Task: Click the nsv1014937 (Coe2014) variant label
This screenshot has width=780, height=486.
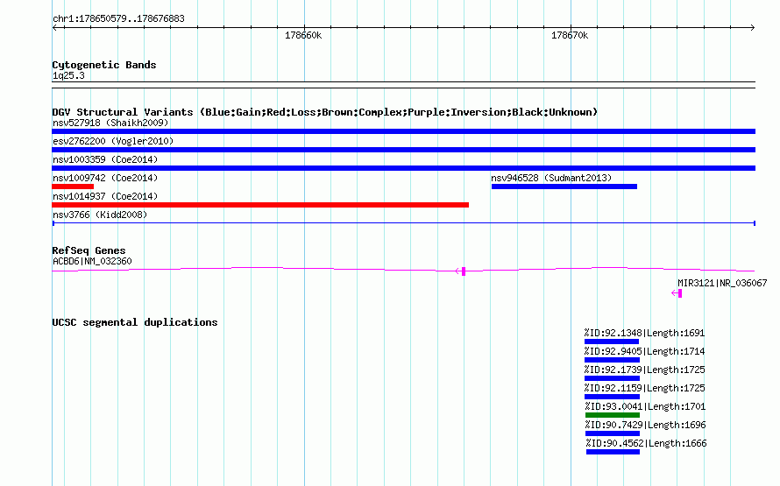Action: [105, 196]
